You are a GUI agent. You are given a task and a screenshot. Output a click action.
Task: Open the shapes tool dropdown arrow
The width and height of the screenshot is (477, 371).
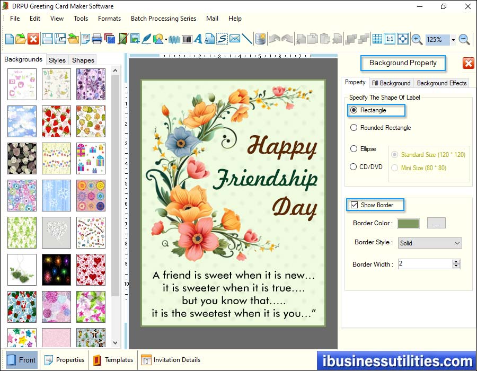pyautogui.click(x=166, y=40)
